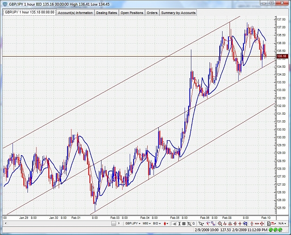Click the crossed-lines selection icon

[x=189, y=224]
